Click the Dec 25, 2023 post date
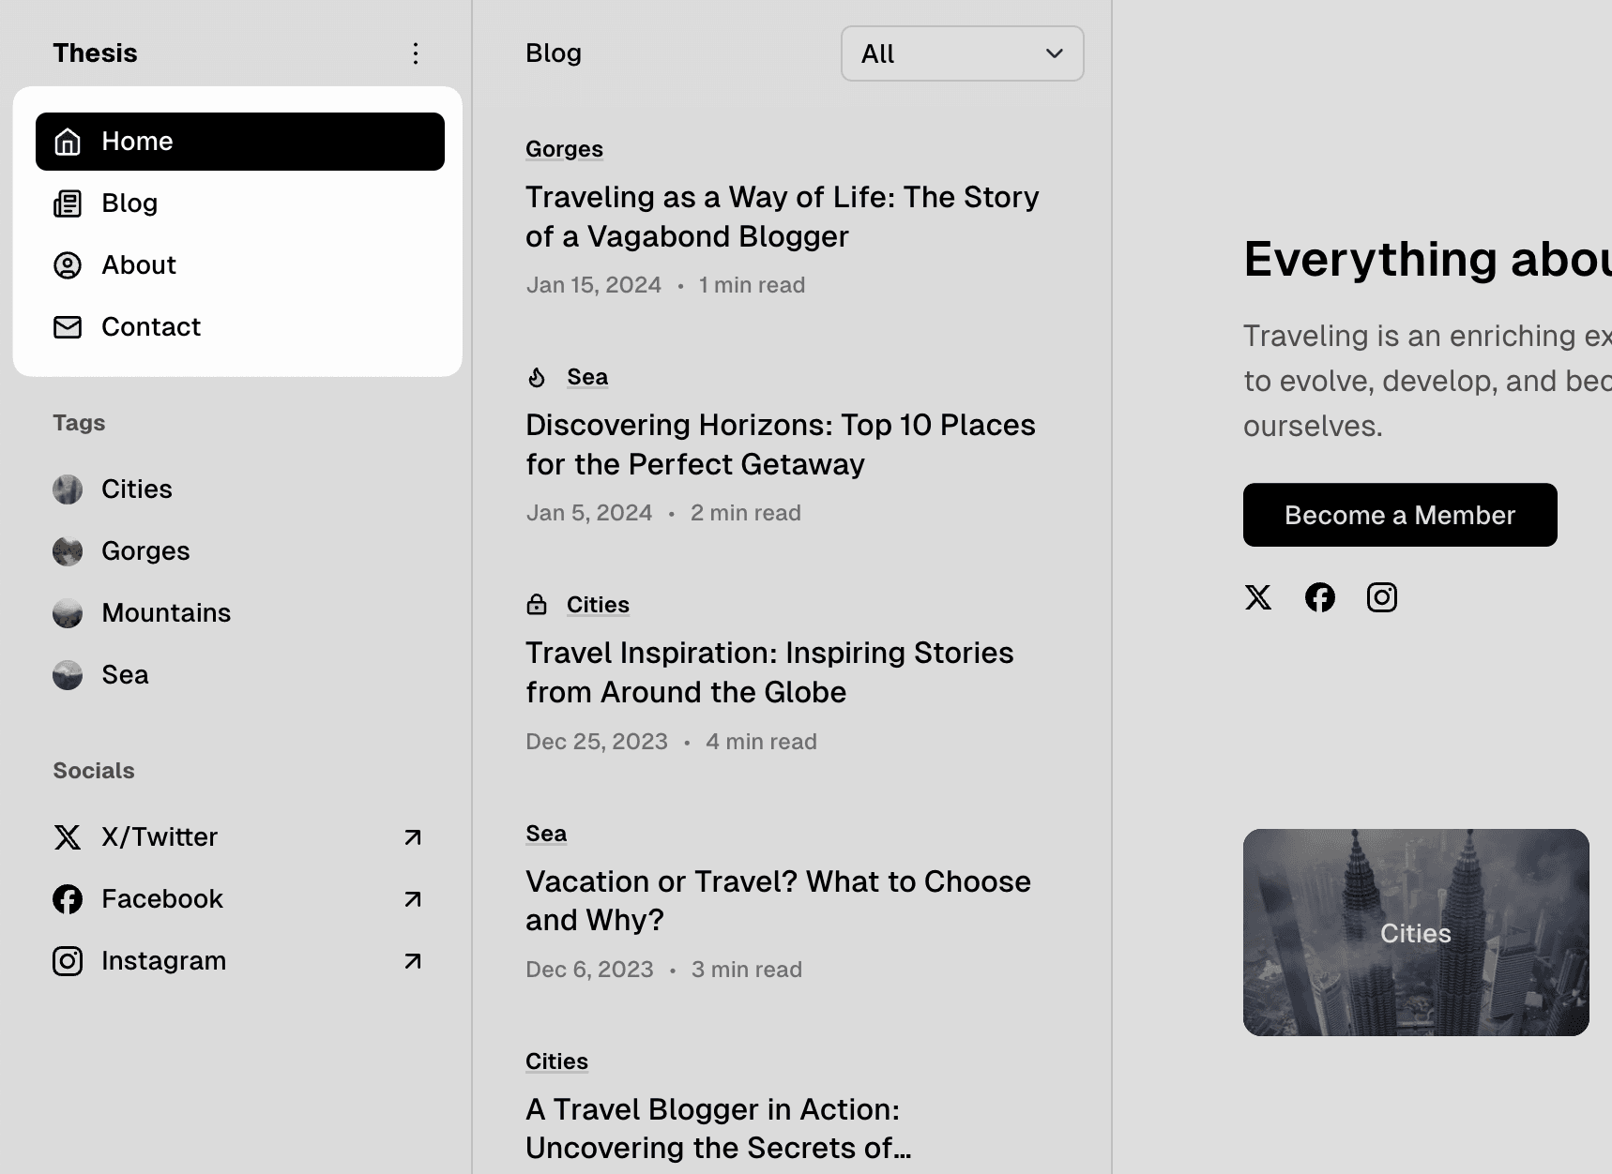This screenshot has width=1612, height=1174. 597,742
